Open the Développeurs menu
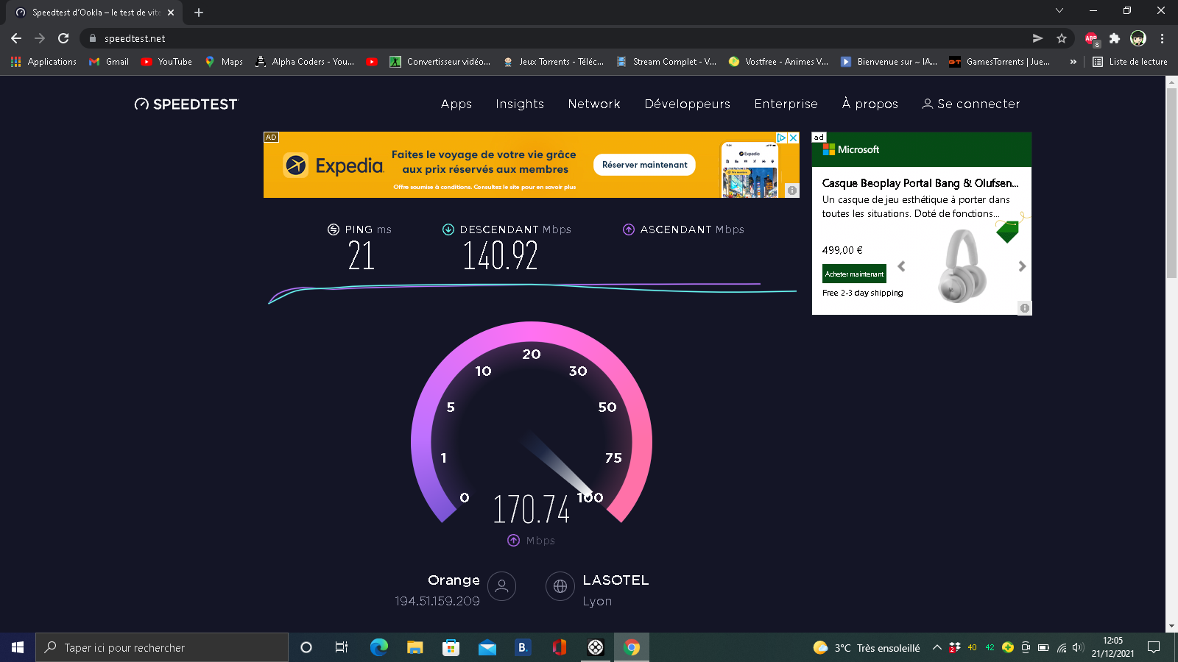 click(688, 104)
